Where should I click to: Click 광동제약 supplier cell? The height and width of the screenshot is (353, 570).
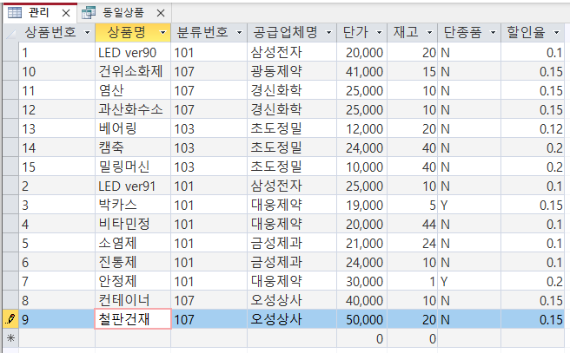[x=292, y=71]
